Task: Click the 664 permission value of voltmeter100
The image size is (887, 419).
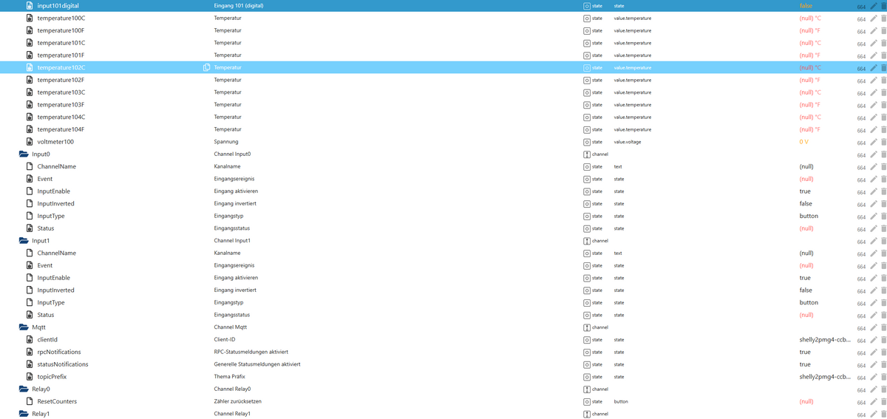Action: pyautogui.click(x=861, y=143)
